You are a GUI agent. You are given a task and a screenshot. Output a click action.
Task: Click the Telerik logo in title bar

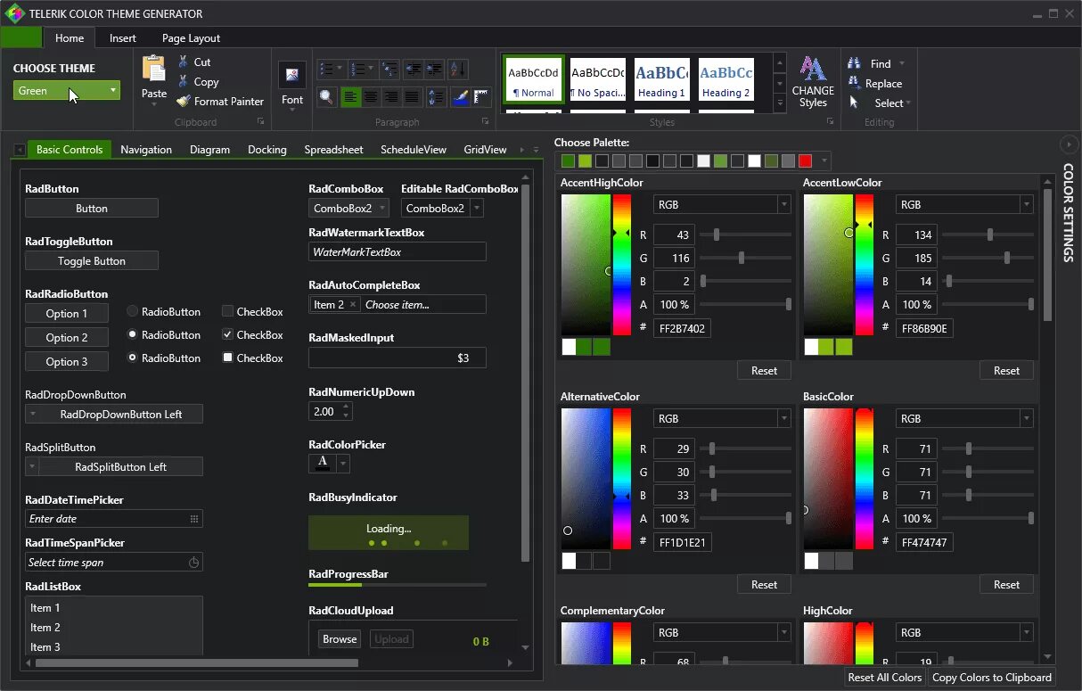[15, 13]
